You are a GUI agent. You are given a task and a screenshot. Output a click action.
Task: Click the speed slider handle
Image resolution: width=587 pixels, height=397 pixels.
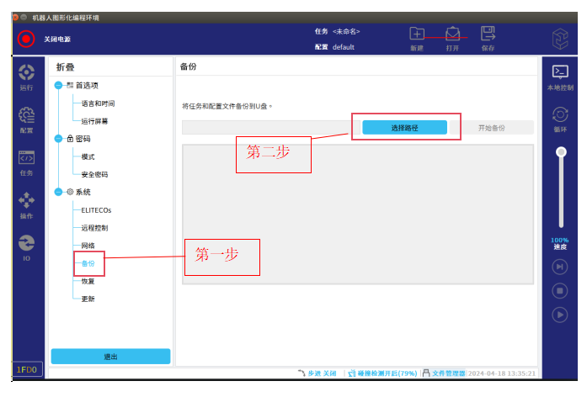pyautogui.click(x=560, y=152)
